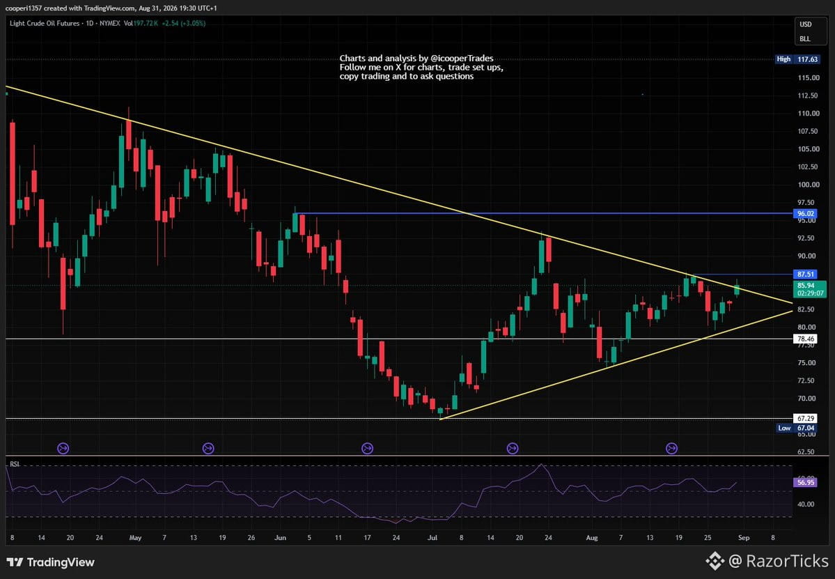Image resolution: width=835 pixels, height=579 pixels.
Task: Click the 67.29 horizontal line price tag
Action: pos(806,419)
